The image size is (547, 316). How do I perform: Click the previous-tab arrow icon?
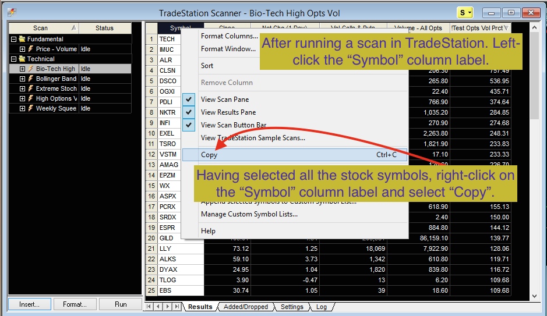point(158,306)
